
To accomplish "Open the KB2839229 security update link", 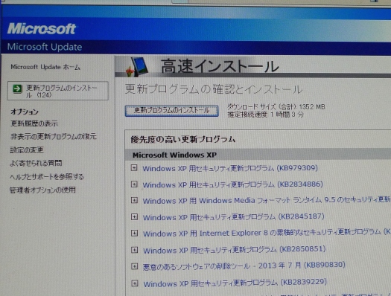I will [x=235, y=283].
